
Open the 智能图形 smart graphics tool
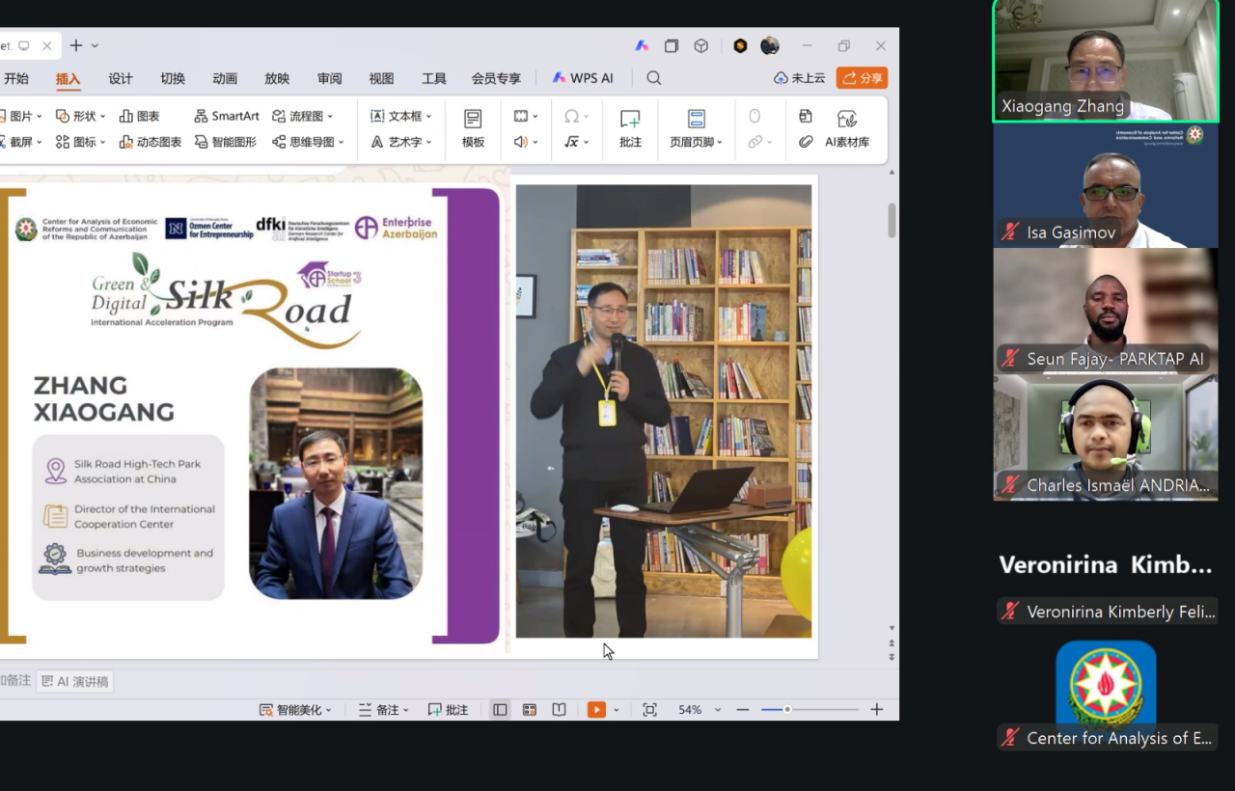(226, 142)
